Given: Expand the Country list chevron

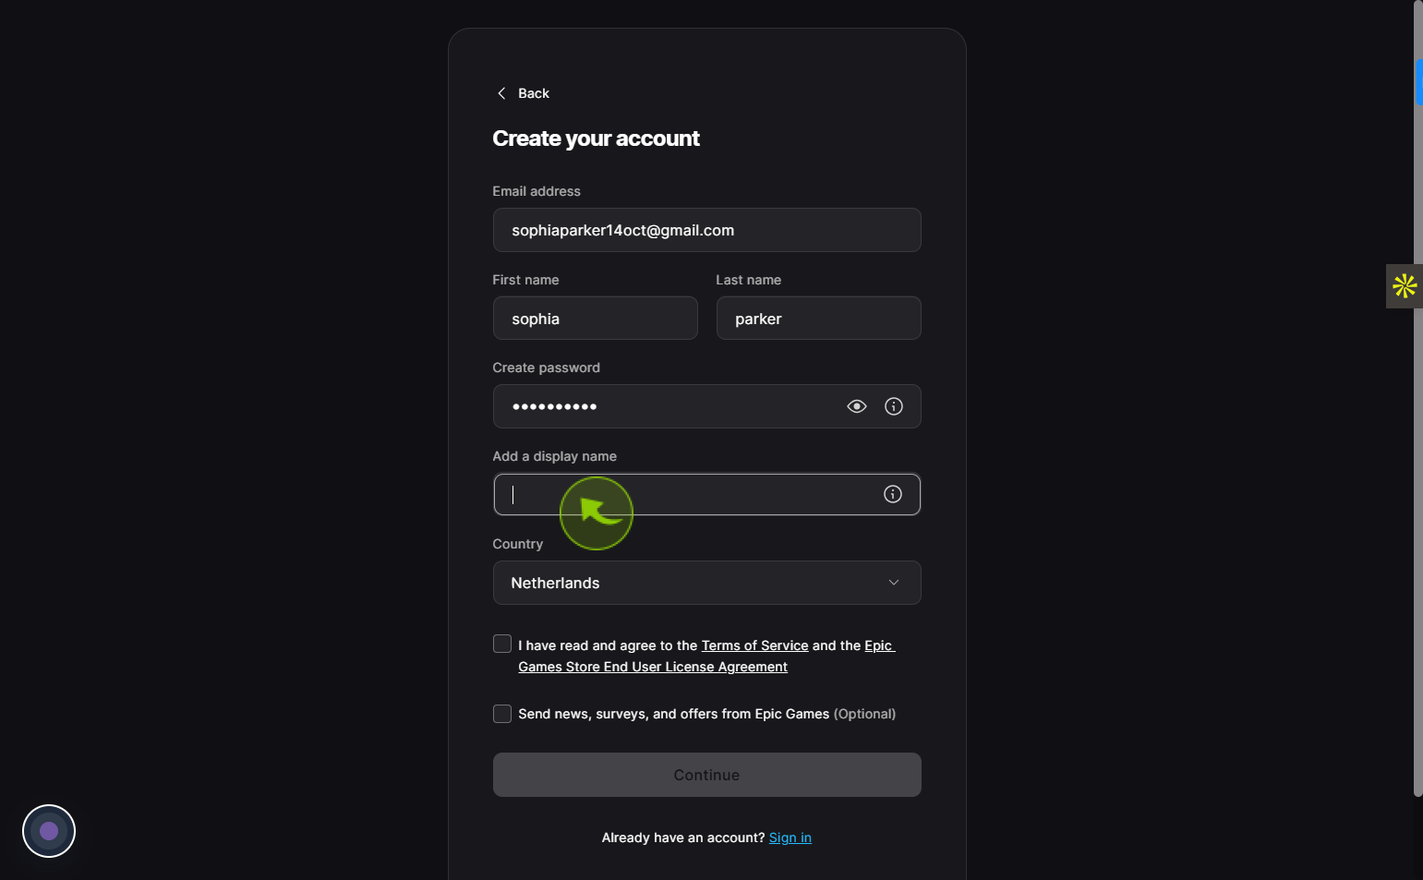Looking at the screenshot, I should tap(894, 583).
